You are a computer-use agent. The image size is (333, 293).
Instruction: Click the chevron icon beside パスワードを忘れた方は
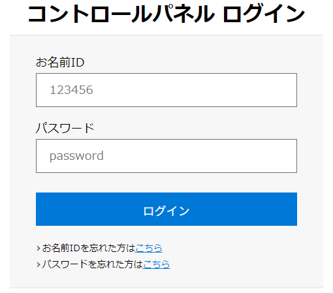tap(39, 265)
